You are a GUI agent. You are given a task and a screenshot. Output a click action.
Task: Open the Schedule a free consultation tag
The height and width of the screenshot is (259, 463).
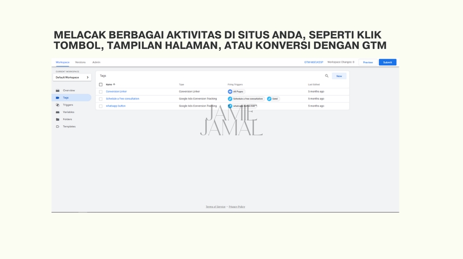(123, 99)
